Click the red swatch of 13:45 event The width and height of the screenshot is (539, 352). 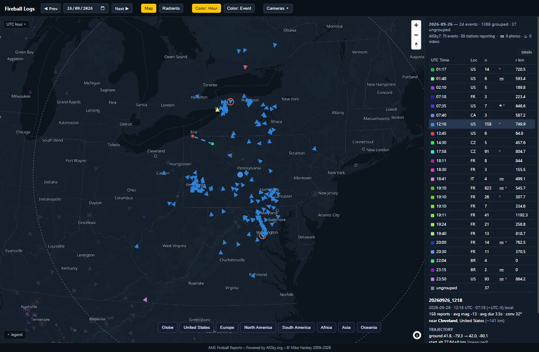tap(432, 133)
